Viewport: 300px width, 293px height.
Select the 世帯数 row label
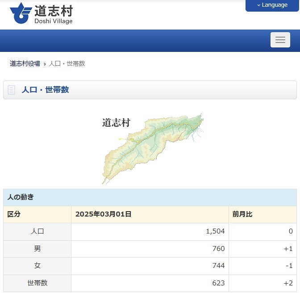[37, 283]
